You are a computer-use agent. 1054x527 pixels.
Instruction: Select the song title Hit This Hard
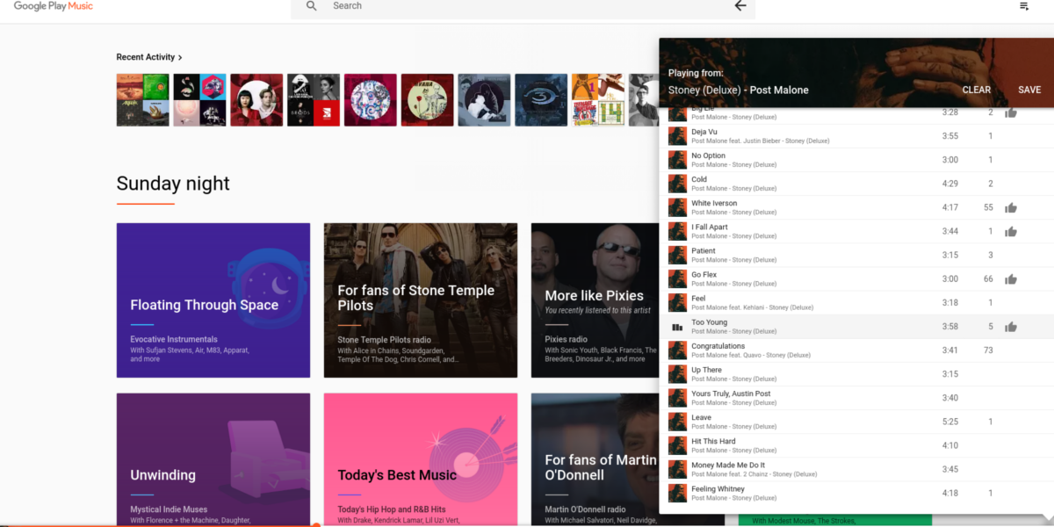[713, 441]
